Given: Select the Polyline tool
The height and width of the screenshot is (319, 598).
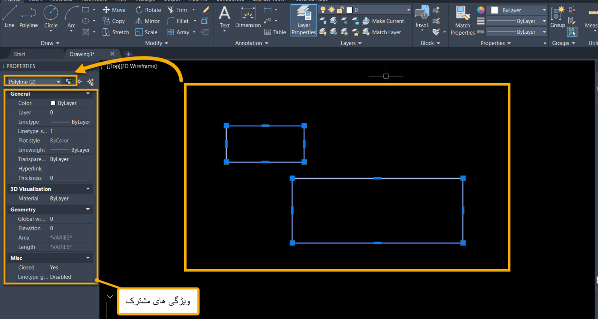Looking at the screenshot, I should 28,17.
